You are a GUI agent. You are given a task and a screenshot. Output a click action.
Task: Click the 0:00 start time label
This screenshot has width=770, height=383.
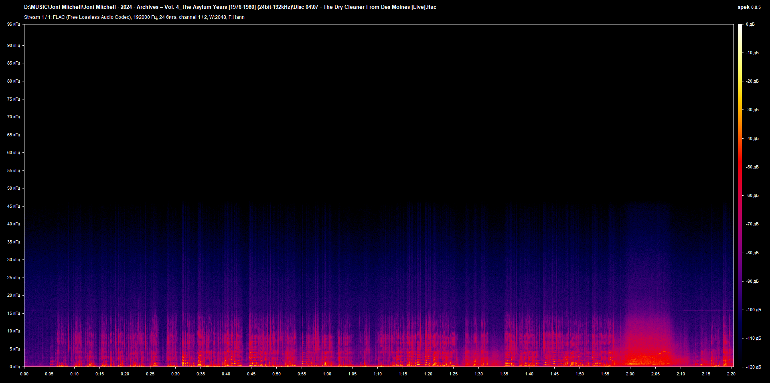[24, 374]
